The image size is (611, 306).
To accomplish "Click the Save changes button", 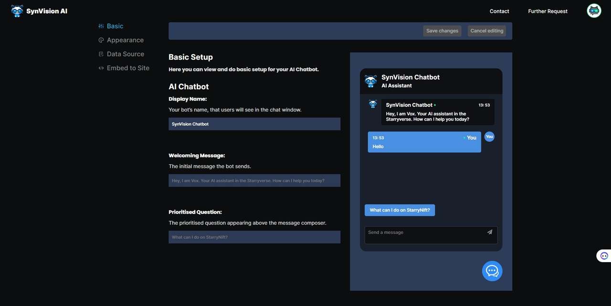I will click(x=442, y=31).
